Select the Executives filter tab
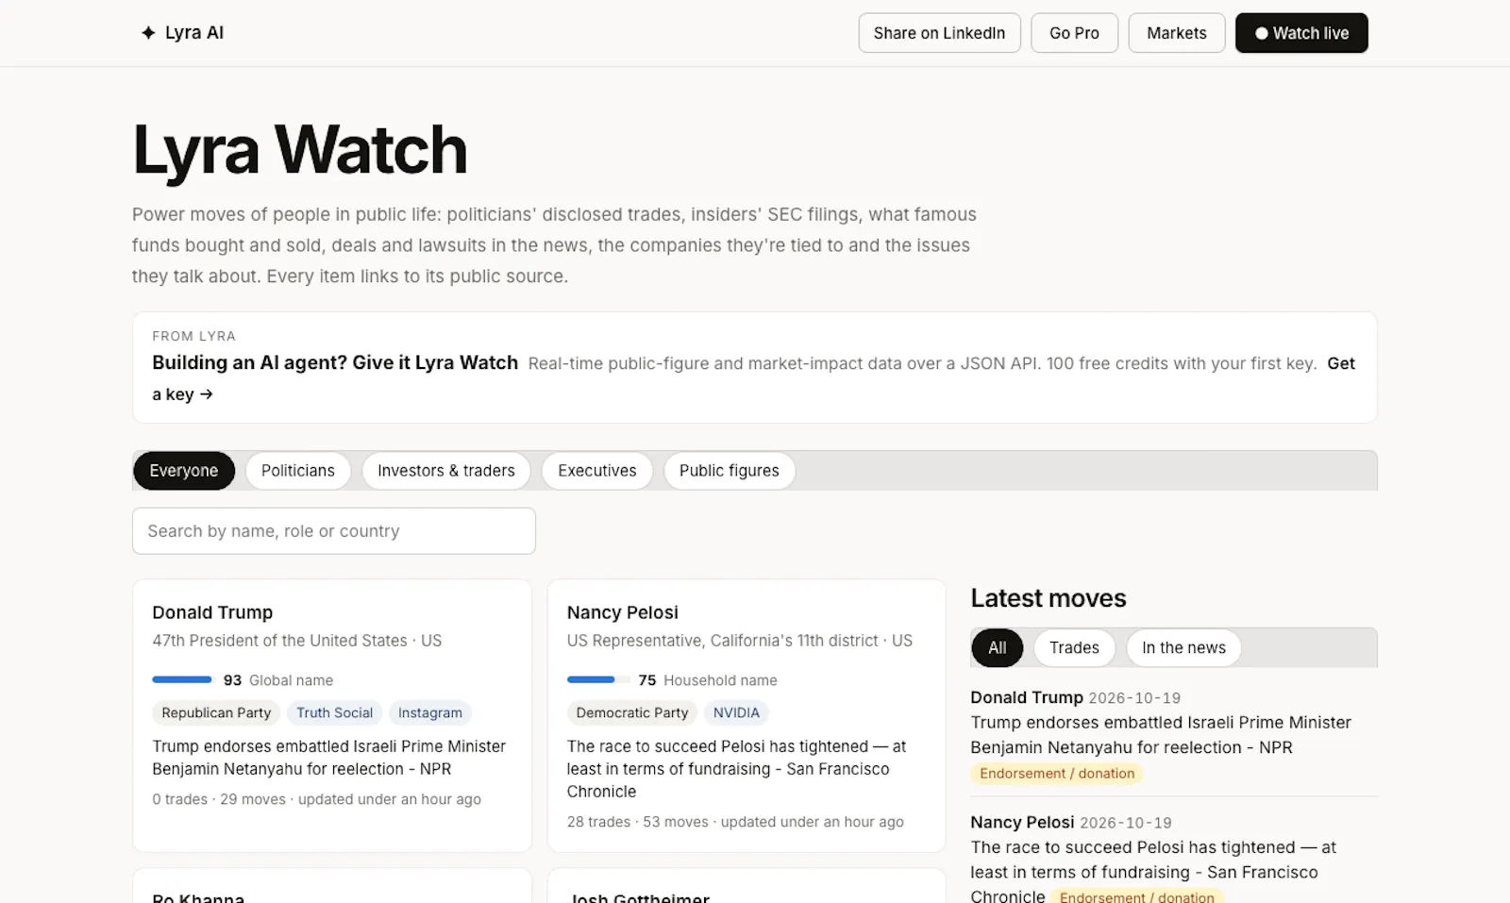 tap(597, 471)
